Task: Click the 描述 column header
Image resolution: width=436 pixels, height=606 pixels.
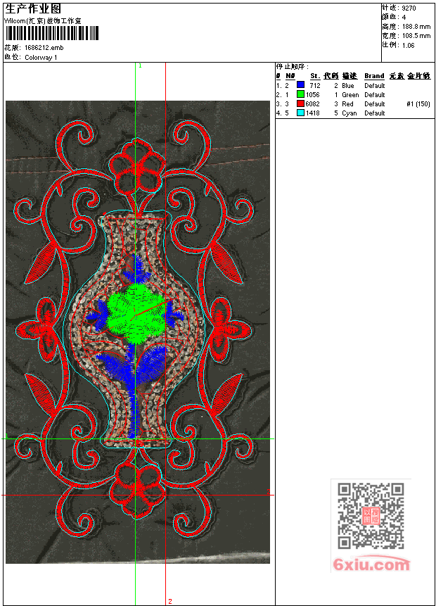Action: [350, 76]
